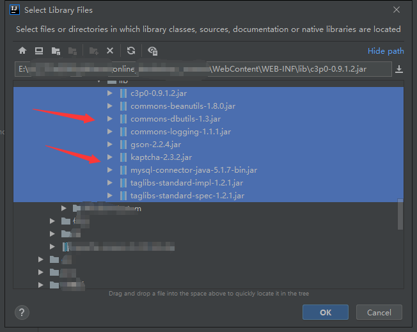Toggle show hidden files and directories icon
This screenshot has width=417, height=332.
tap(153, 51)
